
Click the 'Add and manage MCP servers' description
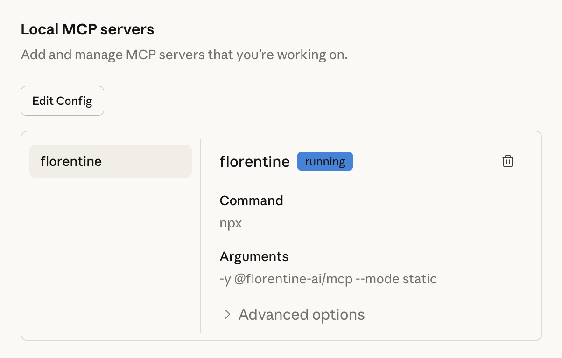(184, 55)
